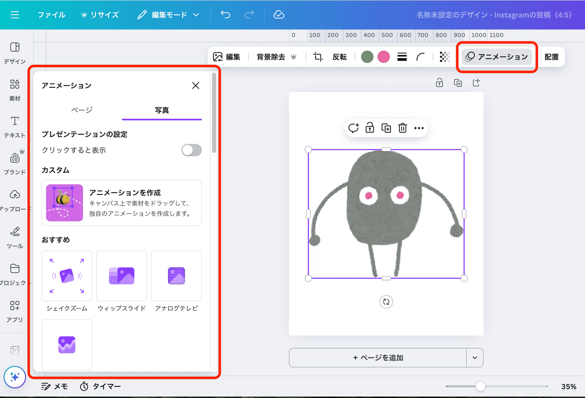The image size is (585, 398).
Task: Open the 編集モード dropdown
Action: tap(168, 15)
